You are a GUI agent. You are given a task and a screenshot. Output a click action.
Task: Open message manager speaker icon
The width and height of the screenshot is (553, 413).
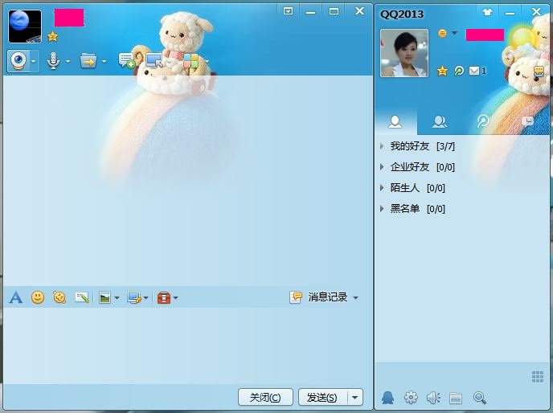[433, 398]
